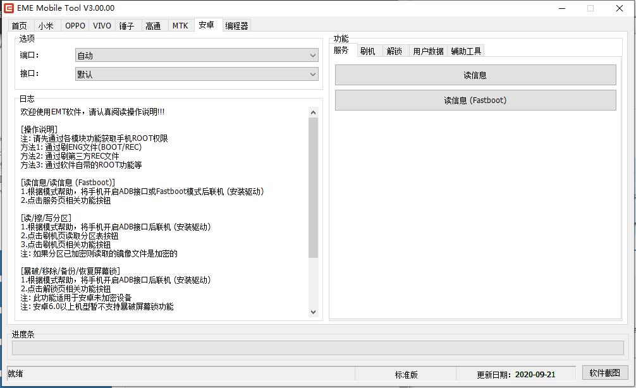Select the 高通 tab

point(153,26)
